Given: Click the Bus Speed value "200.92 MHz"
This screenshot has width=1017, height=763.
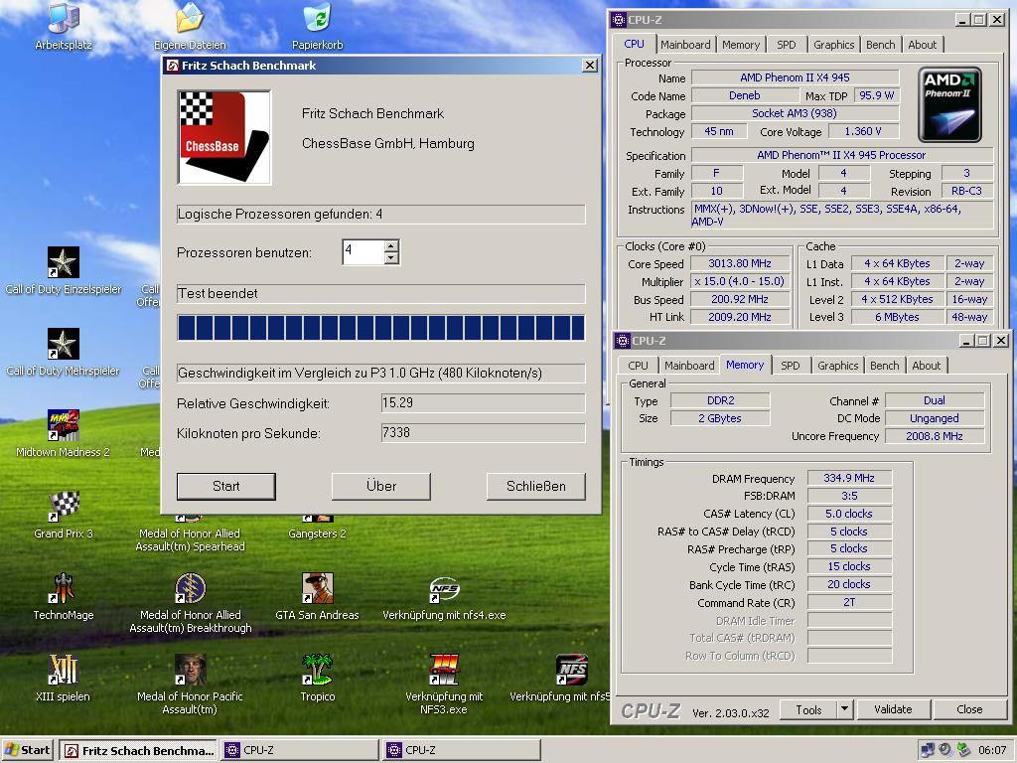Looking at the screenshot, I should coord(739,299).
